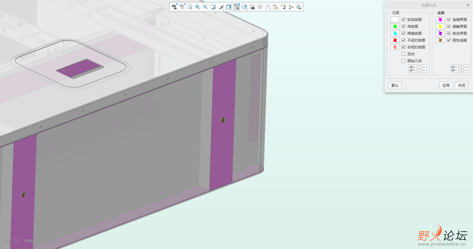Enable the 原始几何 checkbox

(x=403, y=61)
